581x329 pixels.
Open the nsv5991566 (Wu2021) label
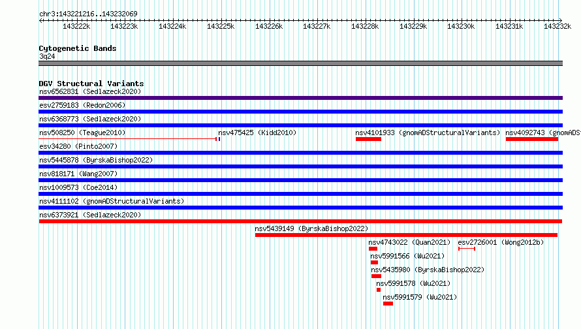coord(407,256)
